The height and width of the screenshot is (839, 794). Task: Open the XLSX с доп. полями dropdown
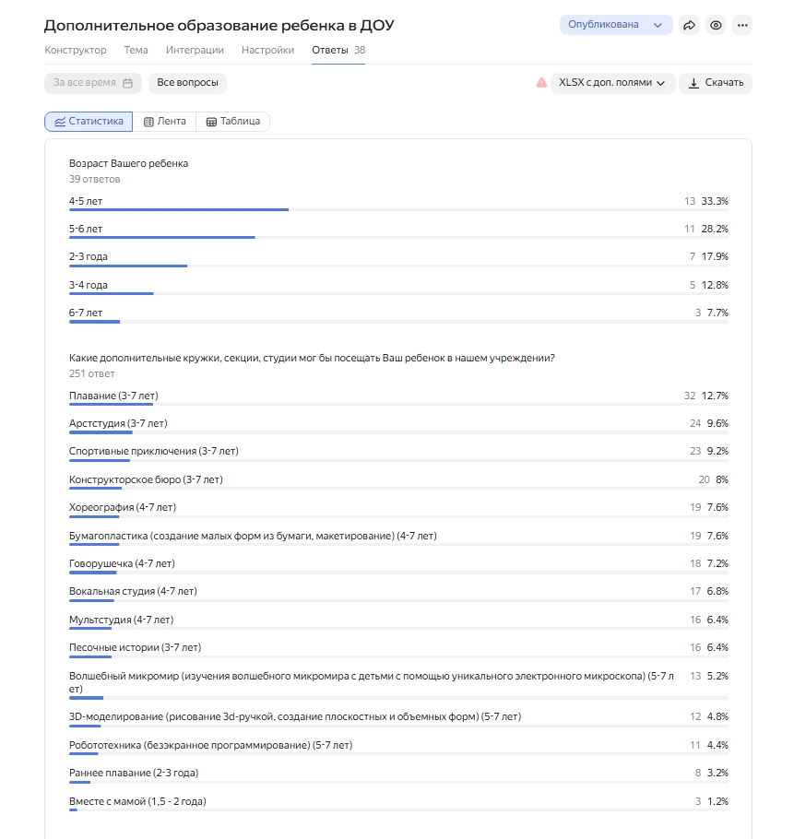coord(612,83)
